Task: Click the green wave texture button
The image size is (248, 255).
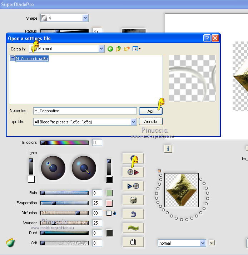Action: pyautogui.click(x=133, y=228)
